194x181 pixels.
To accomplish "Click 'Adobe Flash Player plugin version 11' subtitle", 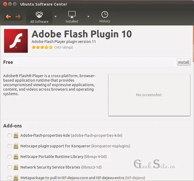I will coord(64,42).
